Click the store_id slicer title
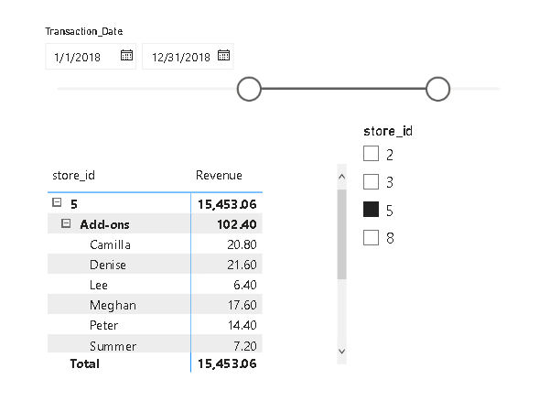The height and width of the screenshot is (412, 539). tap(388, 131)
